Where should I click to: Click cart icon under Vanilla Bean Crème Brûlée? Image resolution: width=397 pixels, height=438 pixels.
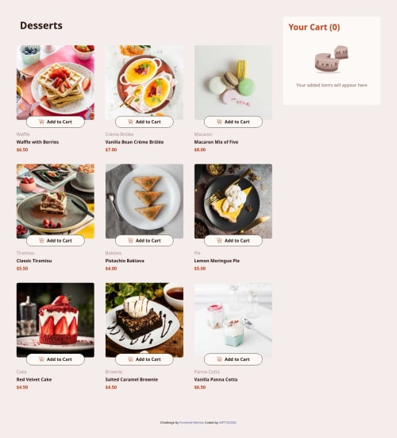tap(130, 122)
